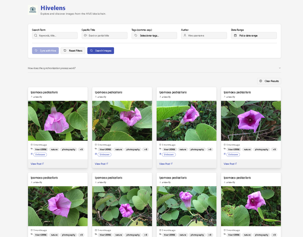Click the Hivelens eye logo
This screenshot has height=237, width=303.
[x=33, y=10]
